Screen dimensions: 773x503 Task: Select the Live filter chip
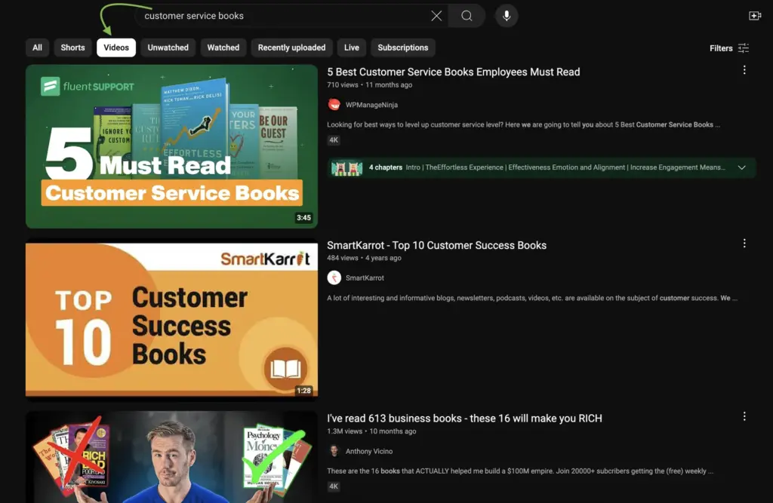(352, 48)
